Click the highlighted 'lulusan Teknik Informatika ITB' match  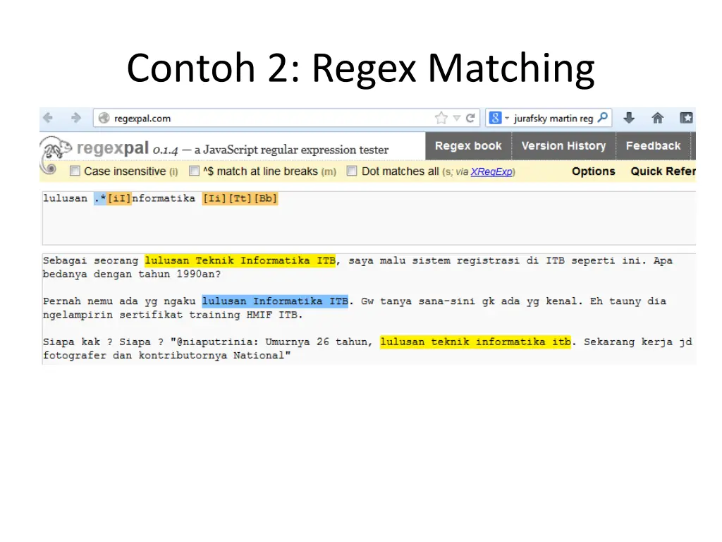pyautogui.click(x=240, y=260)
